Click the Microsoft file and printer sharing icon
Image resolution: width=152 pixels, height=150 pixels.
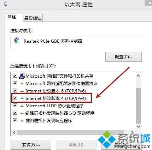[22, 76]
